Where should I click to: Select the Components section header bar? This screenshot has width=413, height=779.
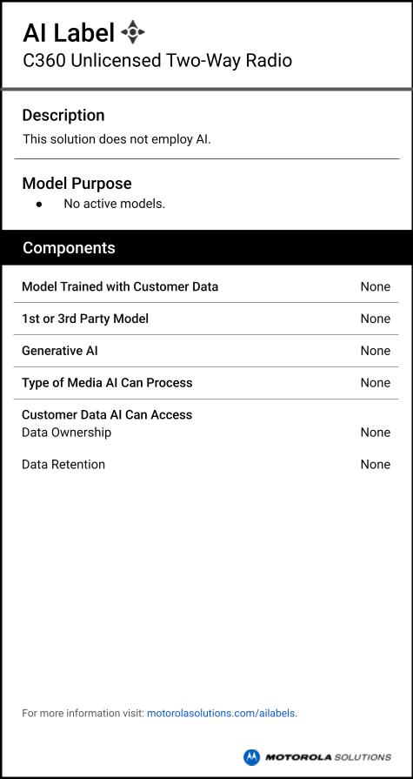(207, 247)
